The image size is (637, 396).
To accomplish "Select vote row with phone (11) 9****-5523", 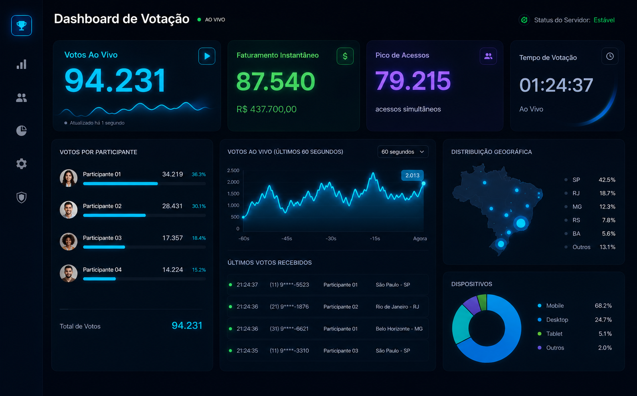I will pyautogui.click(x=328, y=285).
